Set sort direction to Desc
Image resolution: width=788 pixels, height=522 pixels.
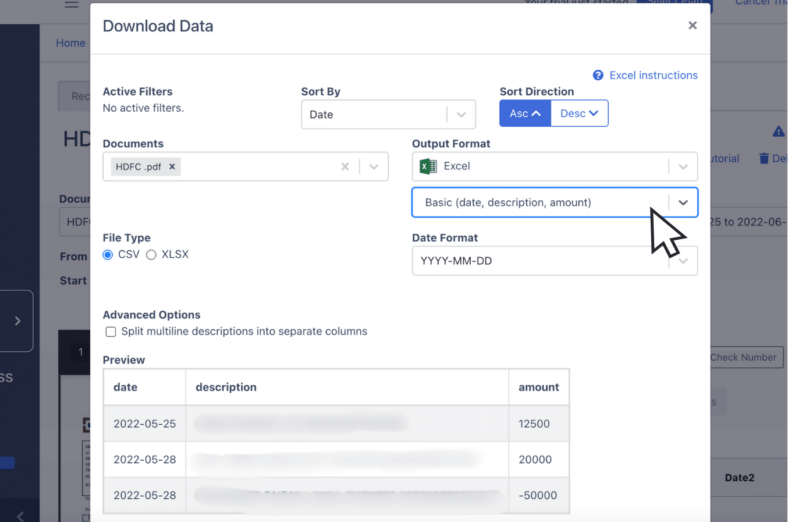point(579,113)
